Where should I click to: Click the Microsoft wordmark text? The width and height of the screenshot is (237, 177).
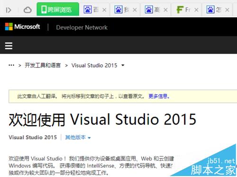(x=27, y=26)
